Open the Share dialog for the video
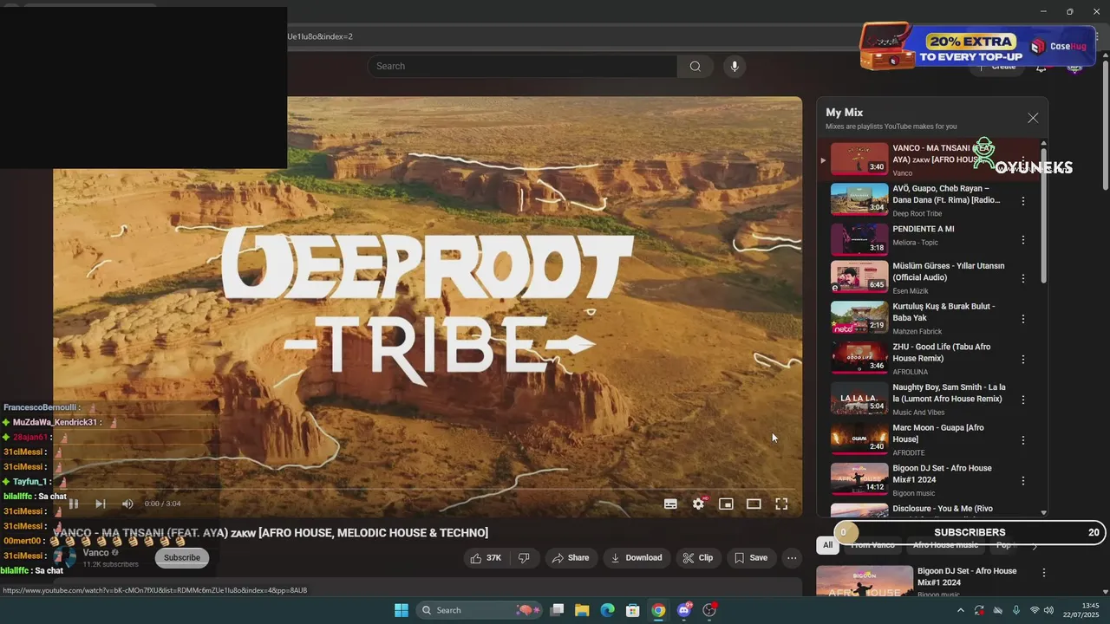1110x624 pixels. [x=571, y=558]
